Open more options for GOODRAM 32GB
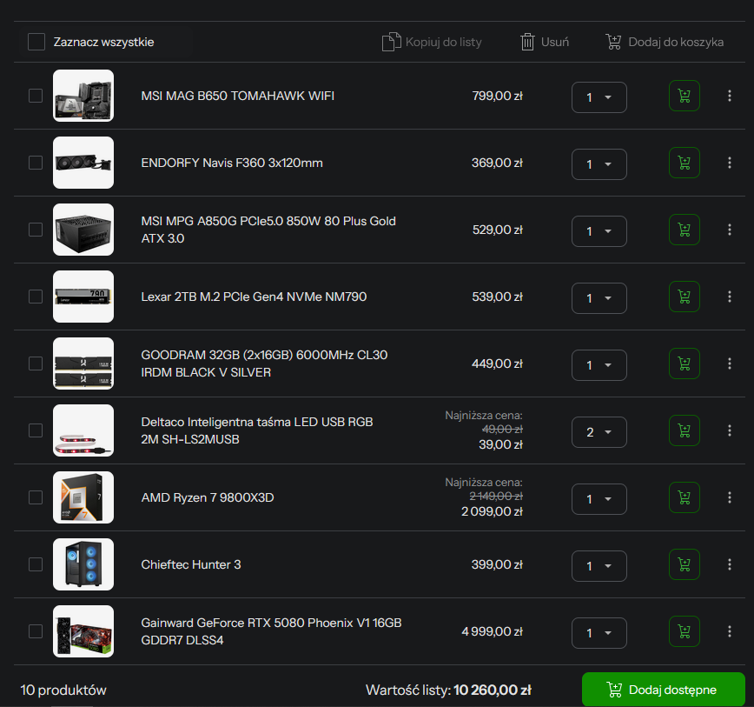This screenshot has height=707, width=754. click(730, 364)
